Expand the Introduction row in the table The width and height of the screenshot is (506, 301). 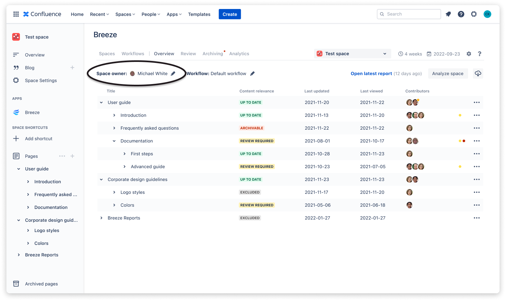(114, 115)
